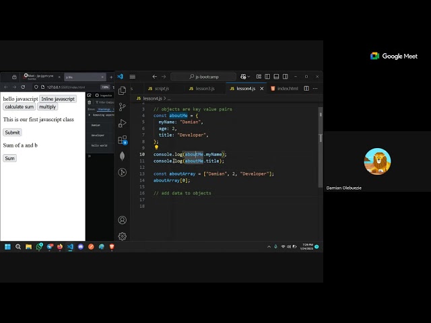The image size is (431, 323).
Task: Click the Filter Output field
Action: point(105,102)
